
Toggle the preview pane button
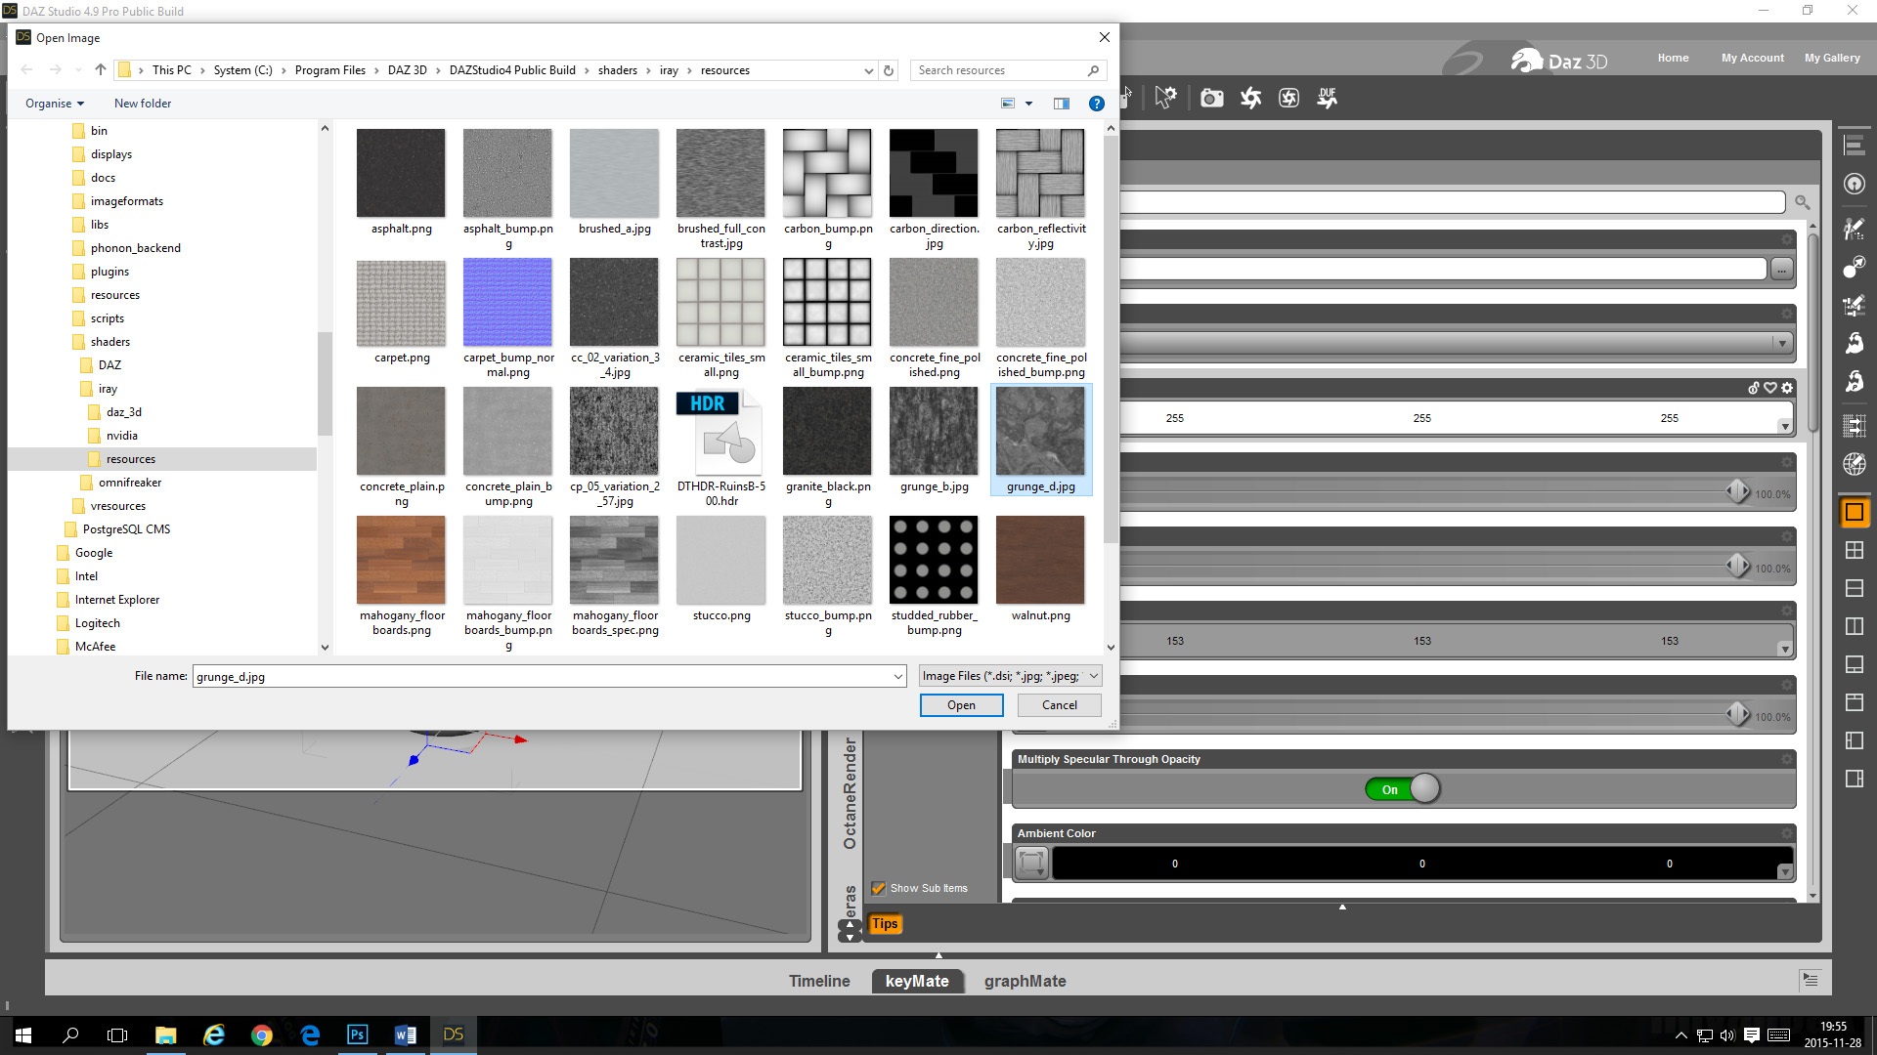pyautogui.click(x=1062, y=104)
